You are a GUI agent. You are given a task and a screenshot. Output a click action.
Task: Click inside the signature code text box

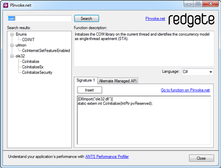pyautogui.click(x=144, y=120)
